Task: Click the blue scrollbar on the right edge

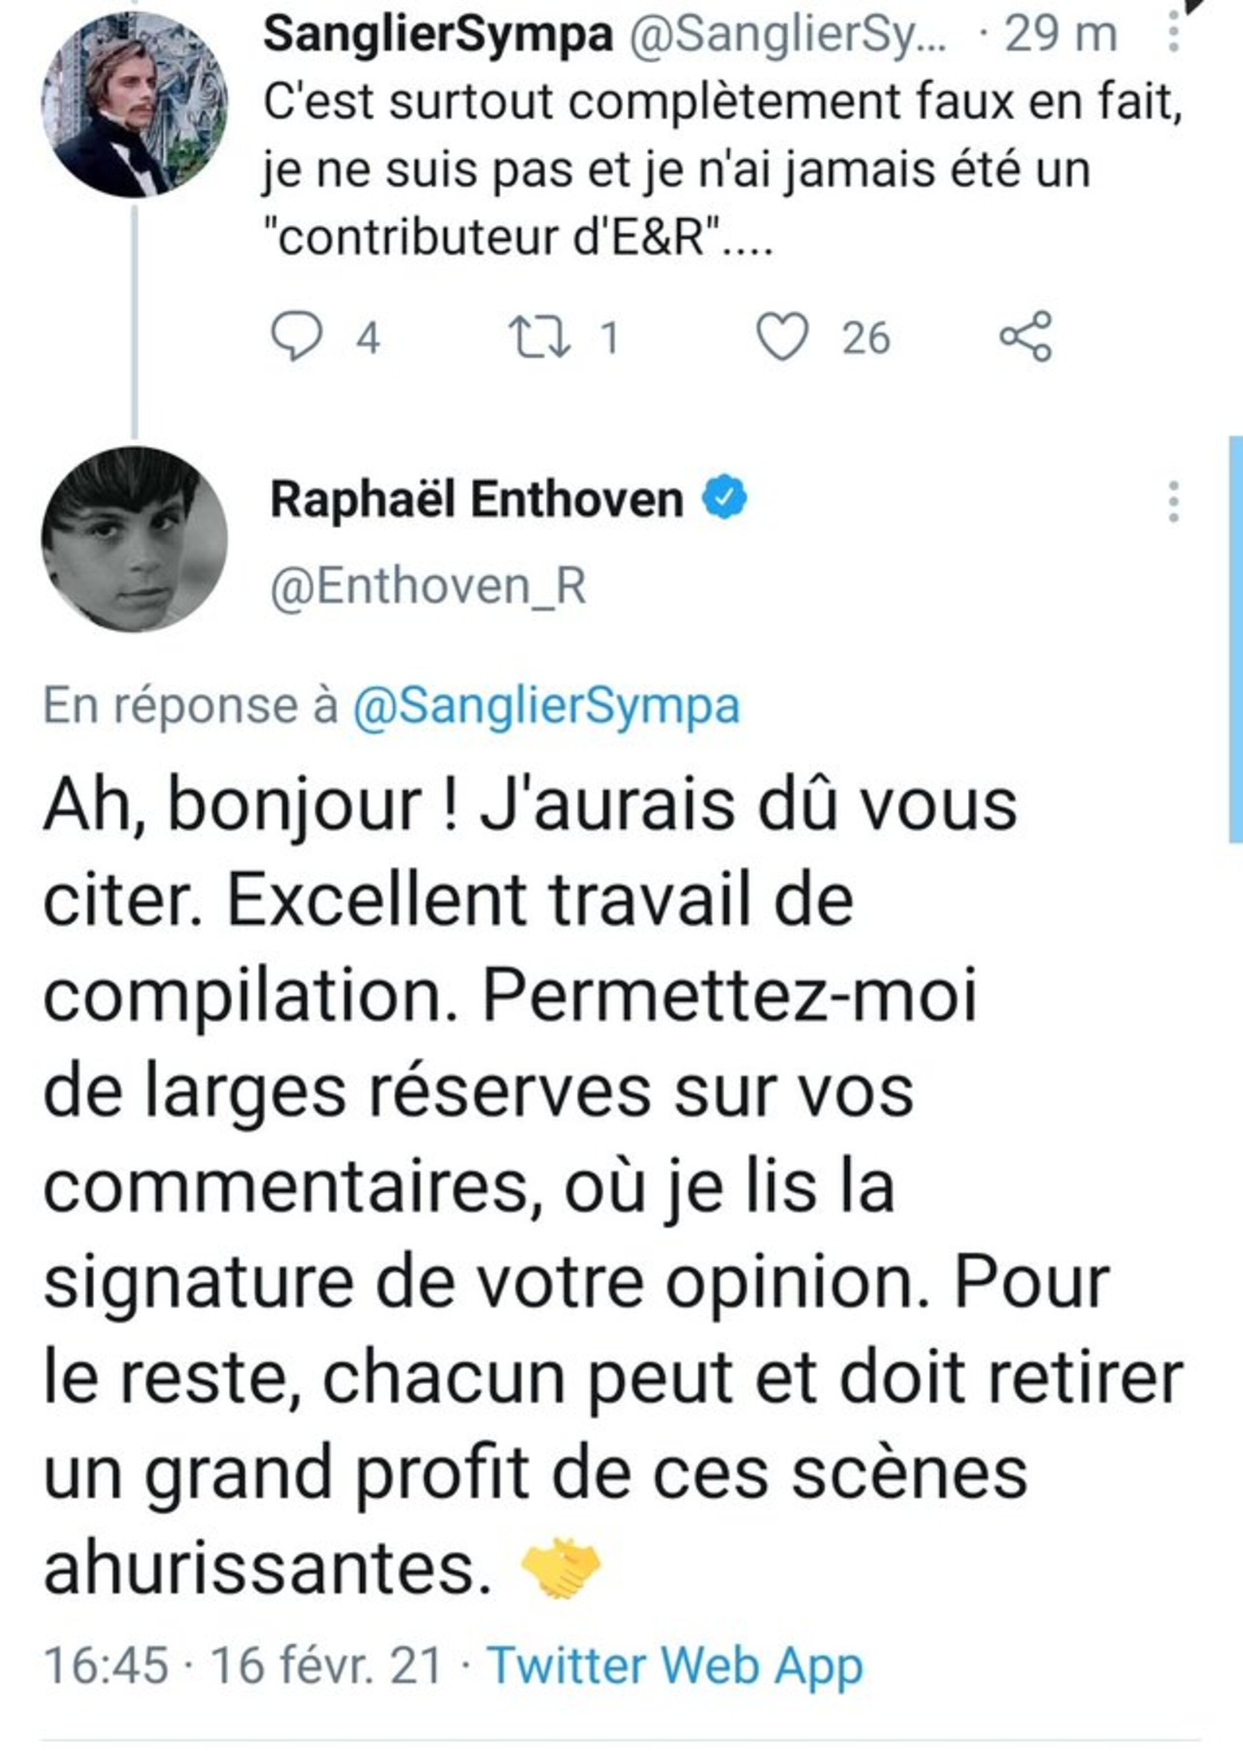Action: point(1235,639)
